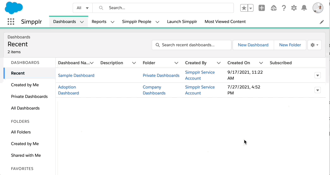Open row actions for Adoption Dashboard
Screen dimensions: 330x175
pyautogui.click(x=318, y=90)
